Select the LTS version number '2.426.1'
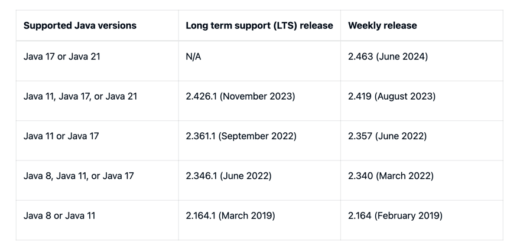 (201, 96)
